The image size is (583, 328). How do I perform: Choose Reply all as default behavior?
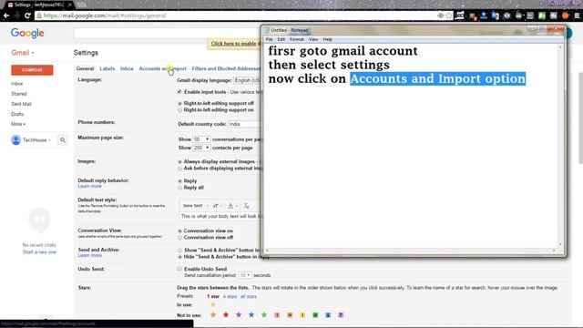coord(180,188)
